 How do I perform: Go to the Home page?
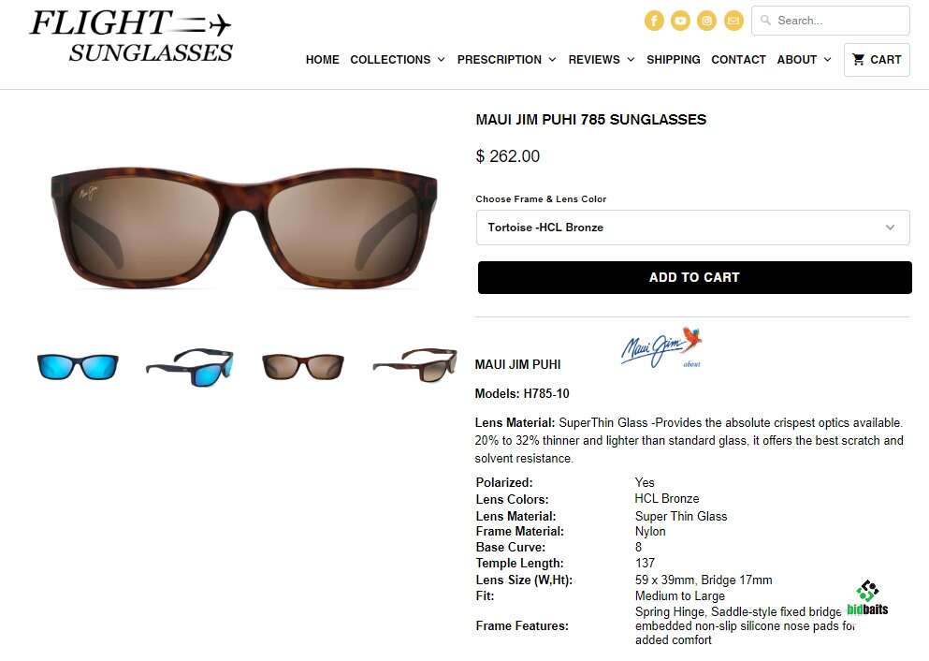point(323,60)
